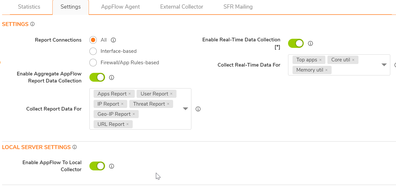The image size is (396, 186).
Task: Click info icon next to Local Server Settings
Action: point(75,147)
